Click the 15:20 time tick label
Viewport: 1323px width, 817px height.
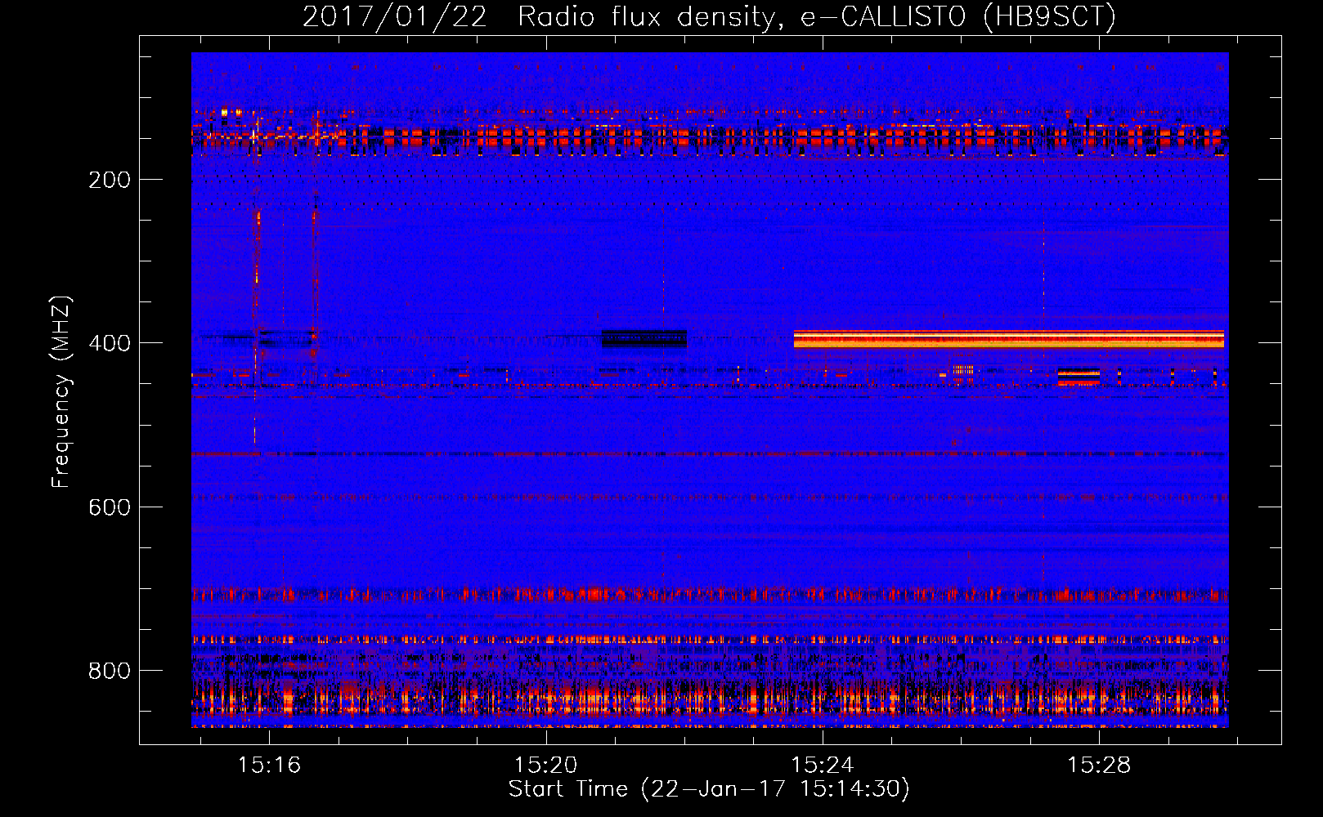(x=545, y=765)
